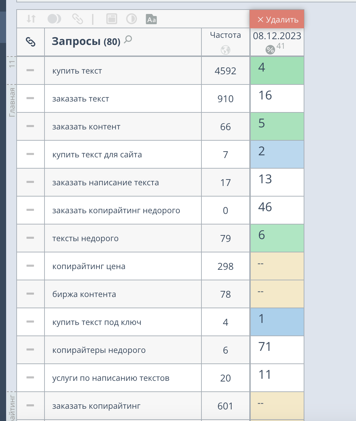Click the percent icon under the date
Image resolution: width=356 pixels, height=421 pixels.
(x=270, y=50)
